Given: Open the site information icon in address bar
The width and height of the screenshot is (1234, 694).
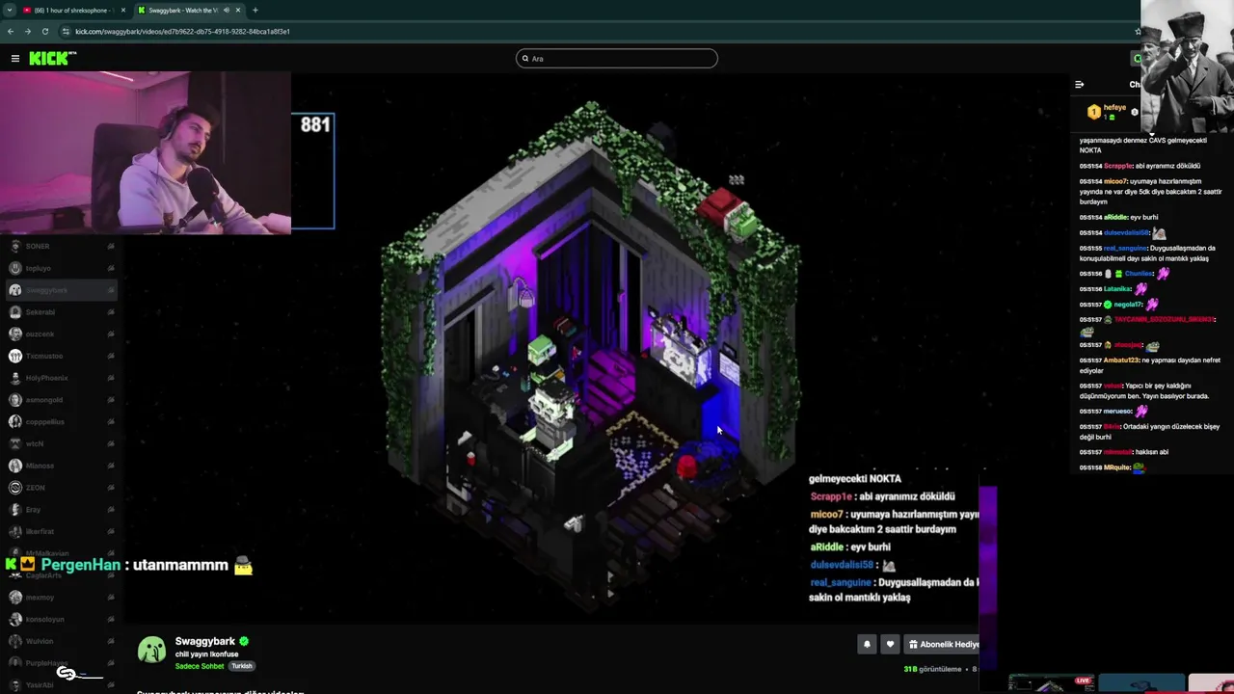Looking at the screenshot, I should (x=66, y=31).
